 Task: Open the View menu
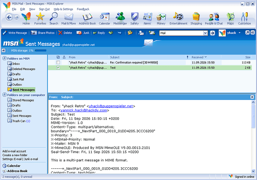[x=32, y=9]
